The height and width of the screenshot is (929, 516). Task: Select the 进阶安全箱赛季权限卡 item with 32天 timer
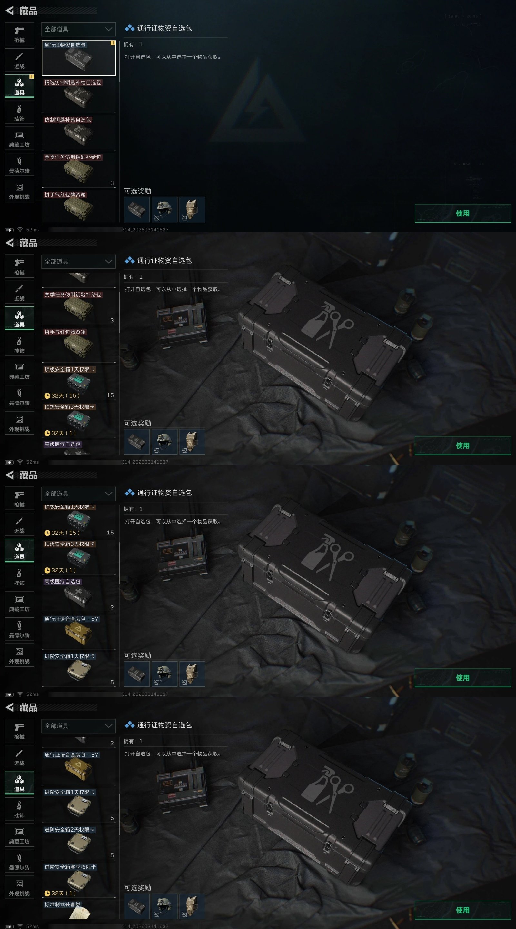pyautogui.click(x=79, y=880)
